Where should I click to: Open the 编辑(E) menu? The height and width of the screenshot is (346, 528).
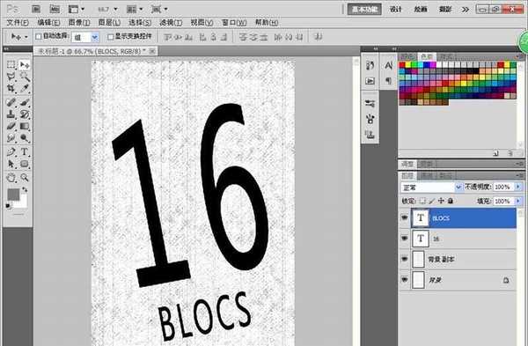pos(48,23)
